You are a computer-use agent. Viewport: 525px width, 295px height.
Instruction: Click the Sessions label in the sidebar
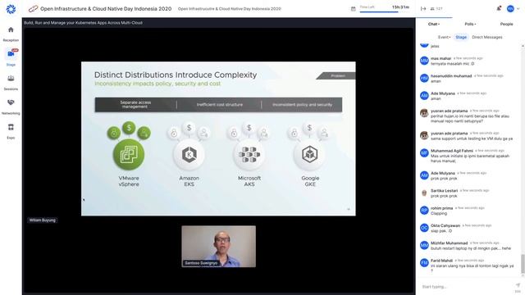tap(11, 89)
